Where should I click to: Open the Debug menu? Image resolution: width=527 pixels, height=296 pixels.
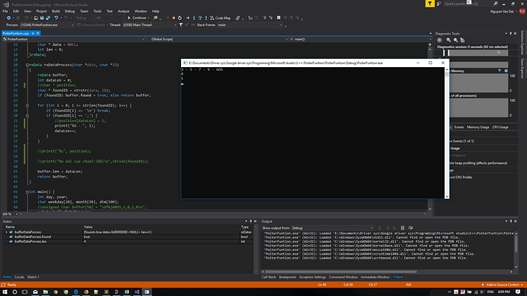(70, 11)
